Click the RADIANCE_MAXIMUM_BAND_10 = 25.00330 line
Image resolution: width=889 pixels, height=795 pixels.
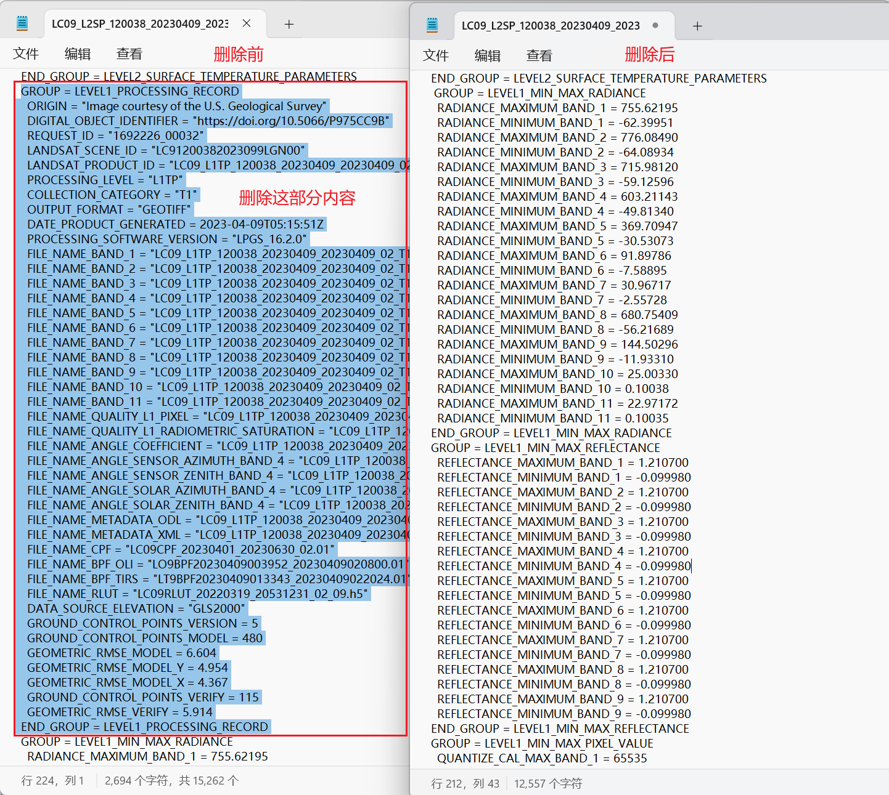click(x=557, y=374)
